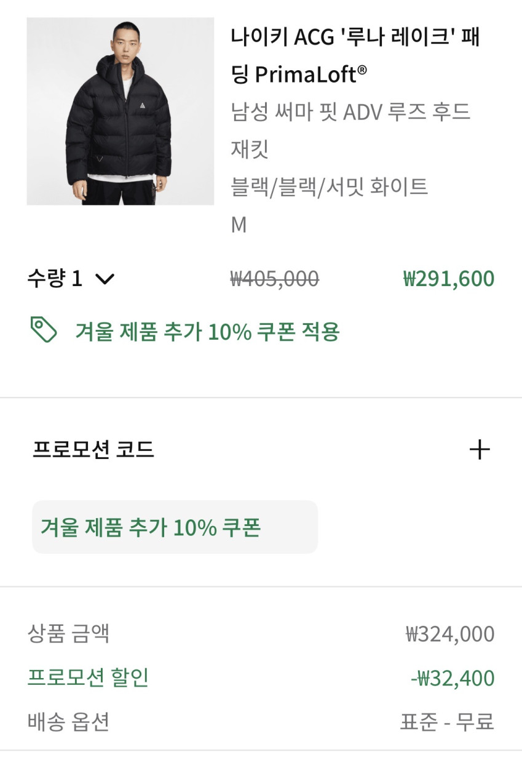This screenshot has width=522, height=763.
Task: Tap the 프로모션 할인 label
Action: (x=88, y=677)
